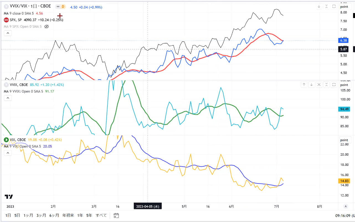Click the SPX, SP legend label
This screenshot has height=222, width=355.
(16, 20)
